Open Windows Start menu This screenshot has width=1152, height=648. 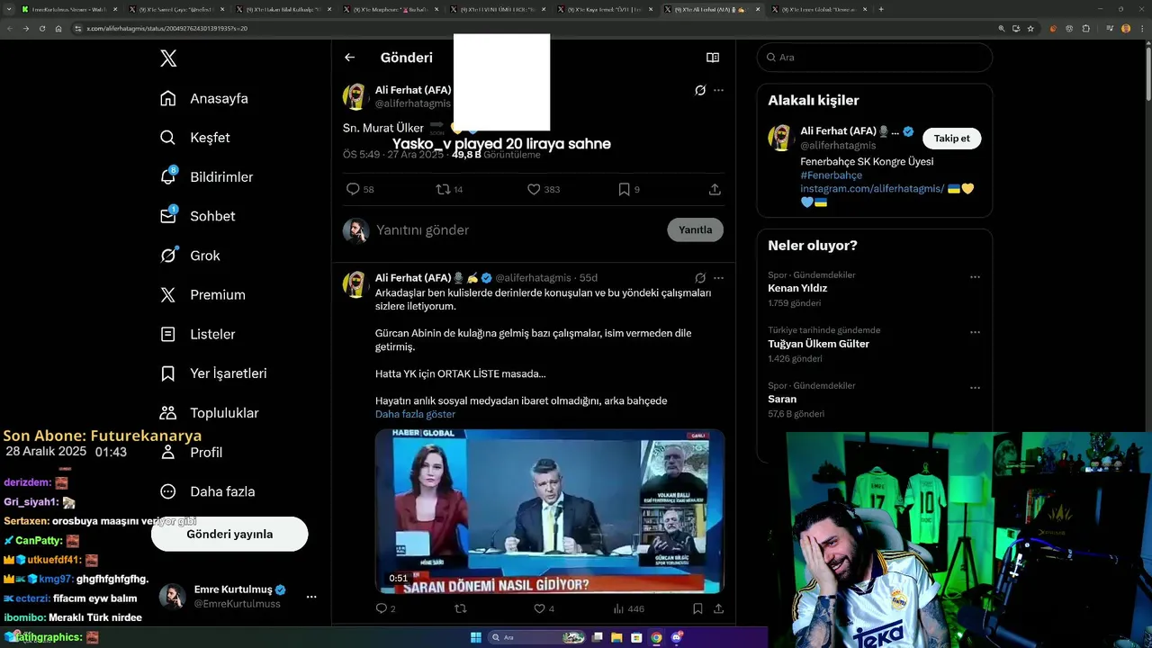[476, 637]
